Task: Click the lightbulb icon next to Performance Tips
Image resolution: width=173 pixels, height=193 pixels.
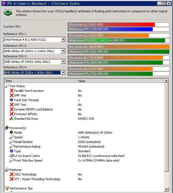Action: click(x=7, y=188)
